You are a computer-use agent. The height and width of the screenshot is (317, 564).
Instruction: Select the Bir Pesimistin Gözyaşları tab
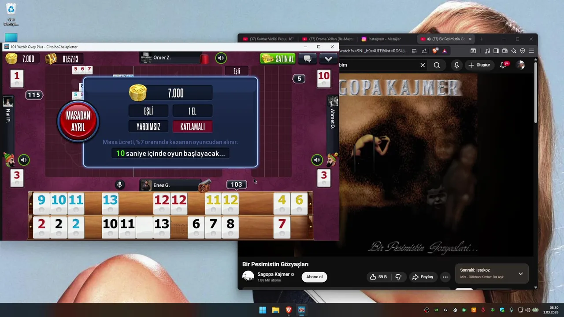445,39
